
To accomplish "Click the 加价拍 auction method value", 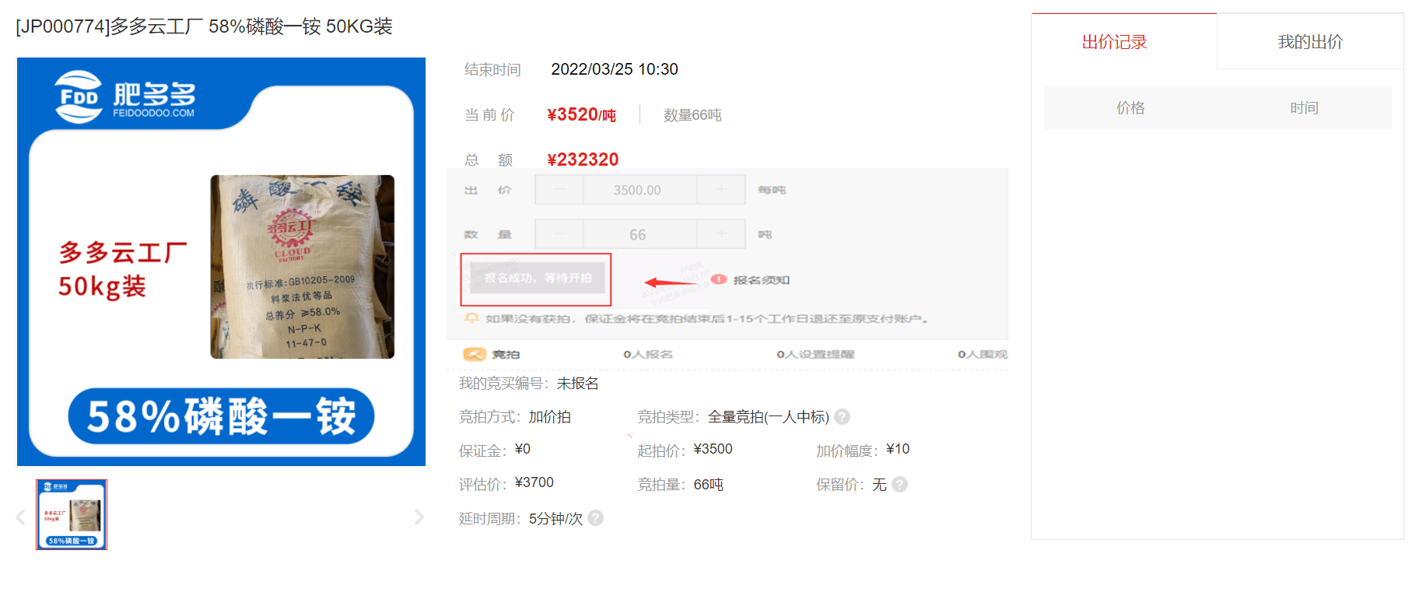I will tap(549, 417).
